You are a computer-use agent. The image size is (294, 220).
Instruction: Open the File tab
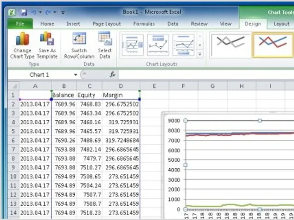coord(20,24)
